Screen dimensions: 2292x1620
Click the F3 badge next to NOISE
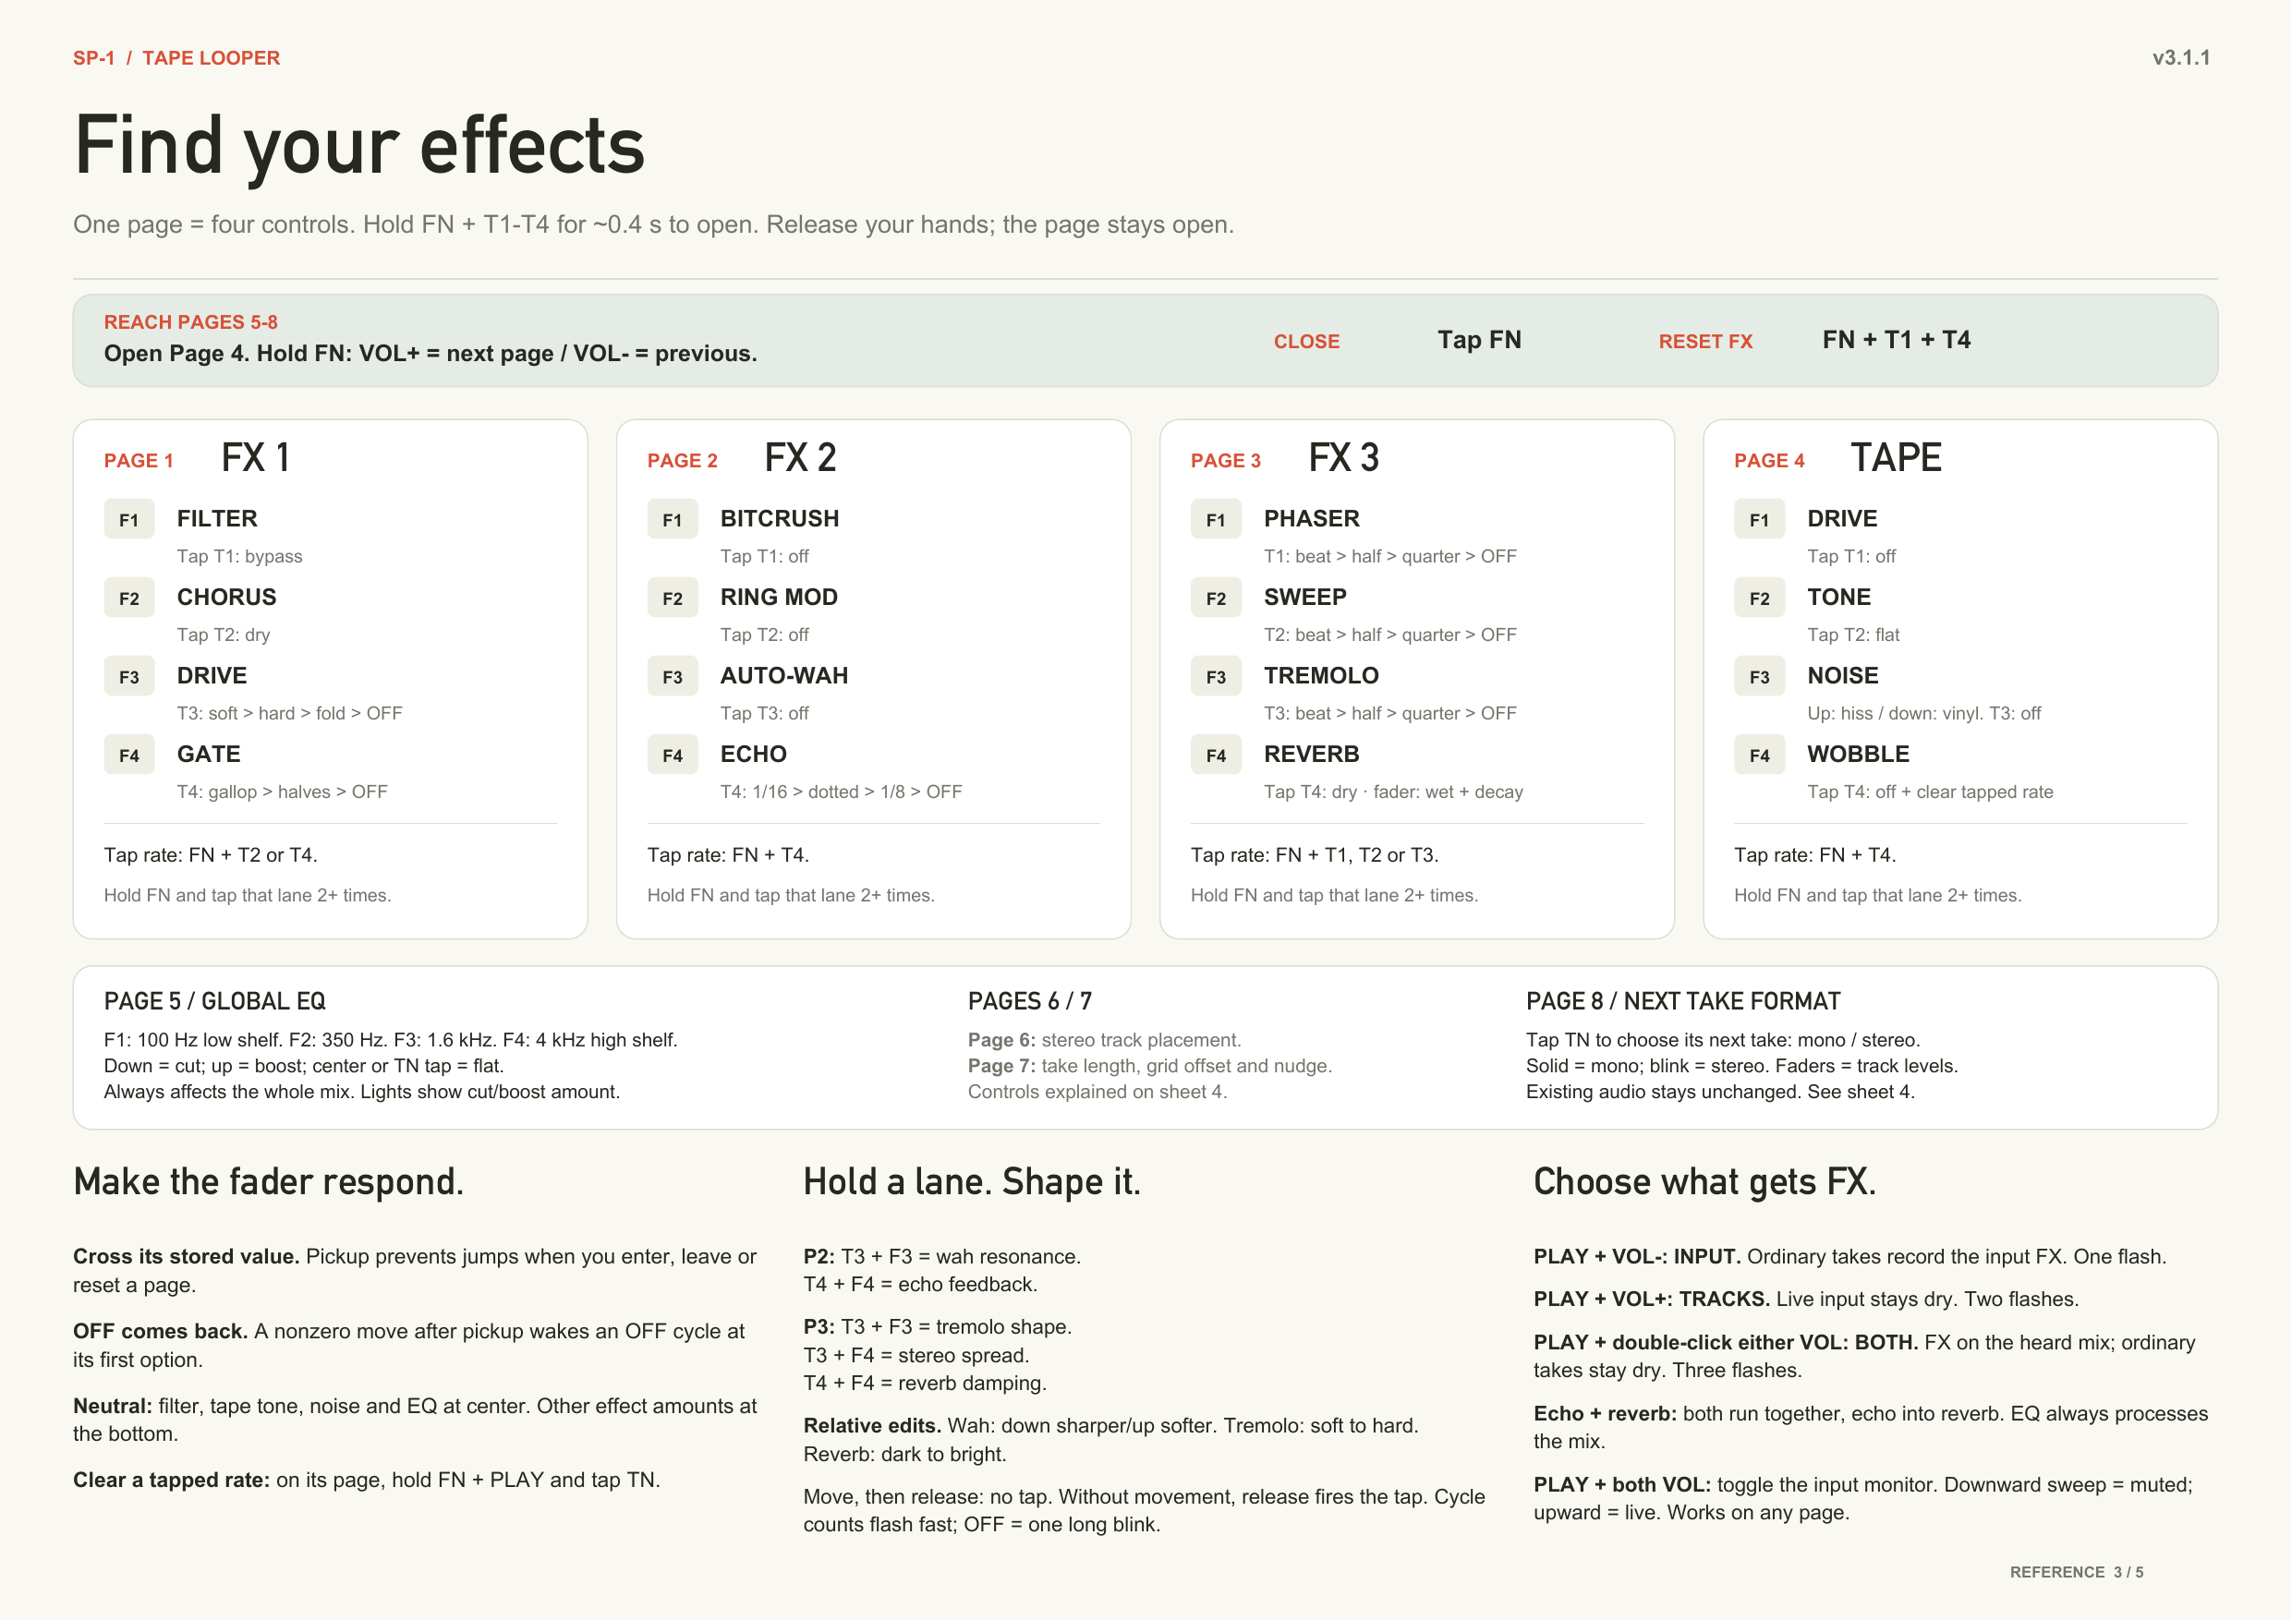[1760, 677]
